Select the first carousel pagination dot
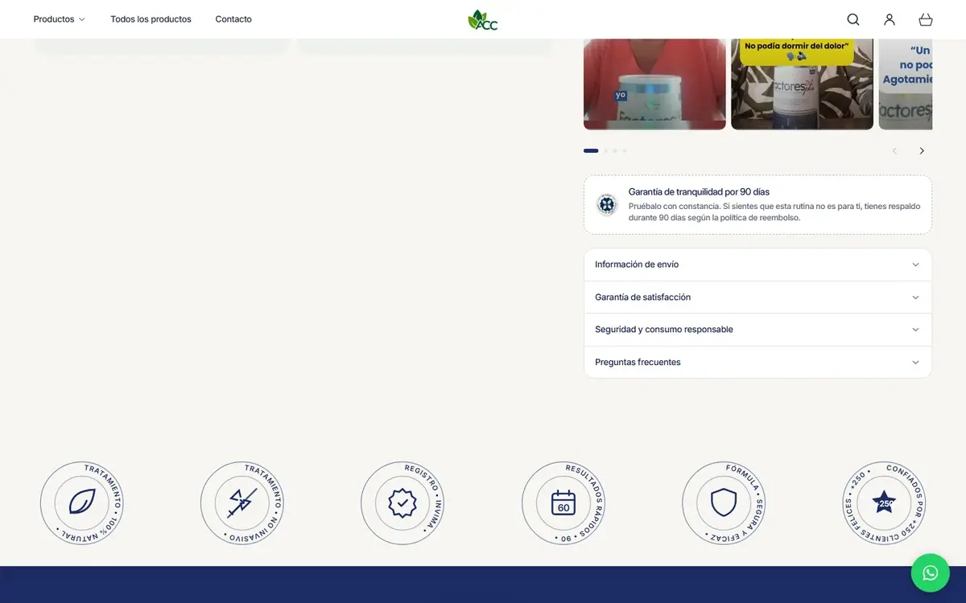This screenshot has height=603, width=966. click(591, 150)
